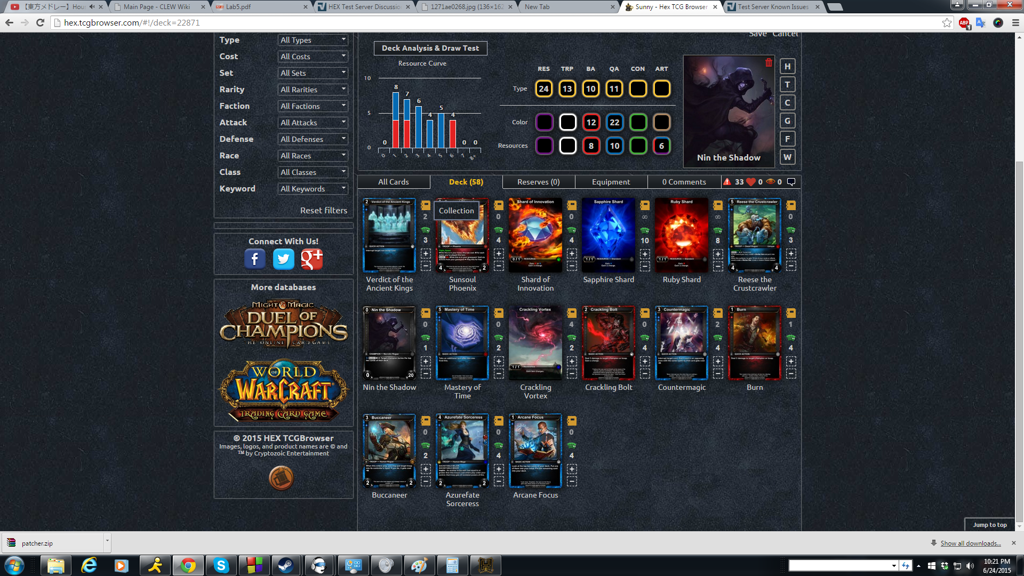Delete champion Nin the Shadow trash icon

coord(769,63)
